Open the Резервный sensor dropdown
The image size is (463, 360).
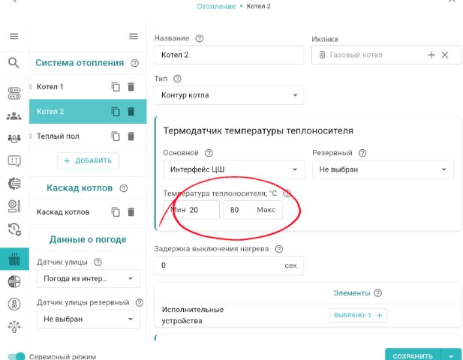pos(383,169)
